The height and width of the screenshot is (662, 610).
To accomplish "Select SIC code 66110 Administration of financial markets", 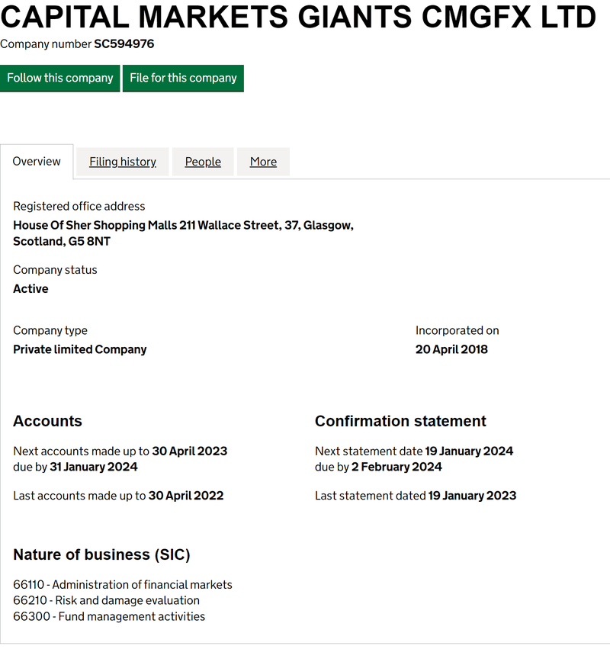I will [123, 584].
